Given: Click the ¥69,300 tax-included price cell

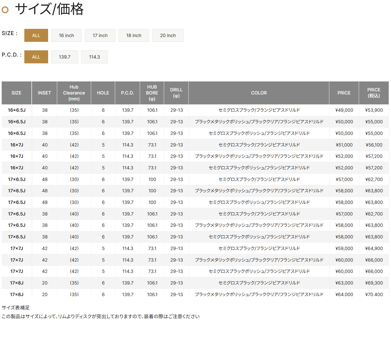Looking at the screenshot, I should tap(374, 283).
